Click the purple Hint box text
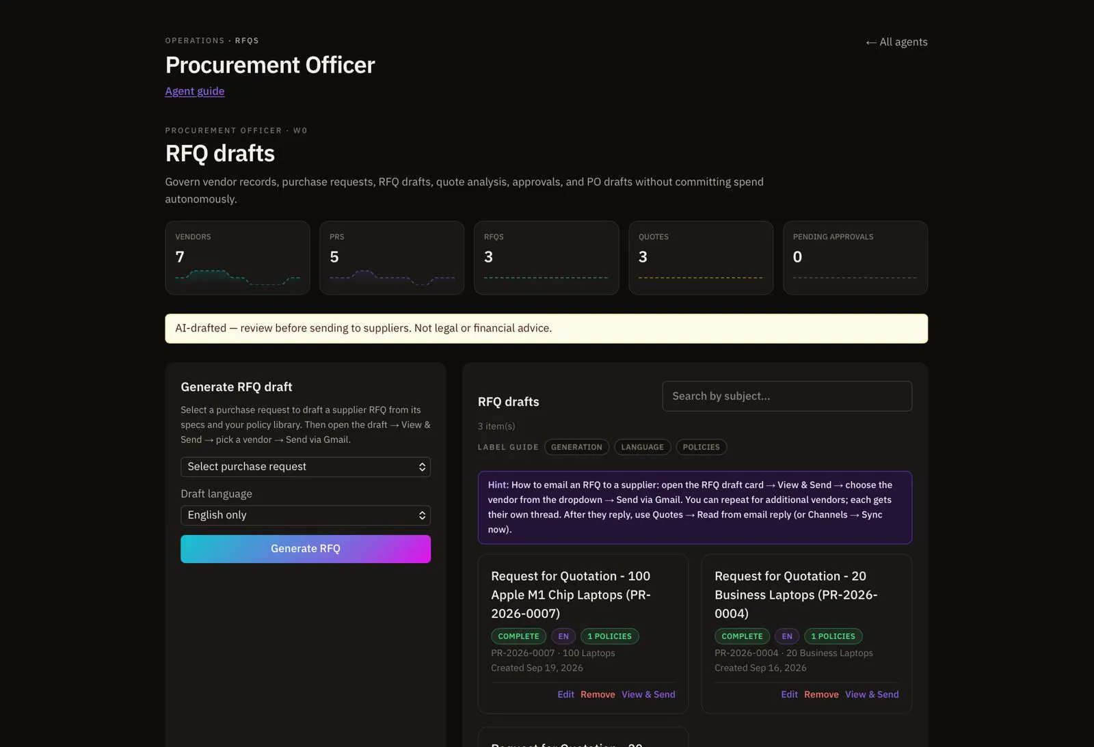This screenshot has width=1094, height=747. pos(695,507)
